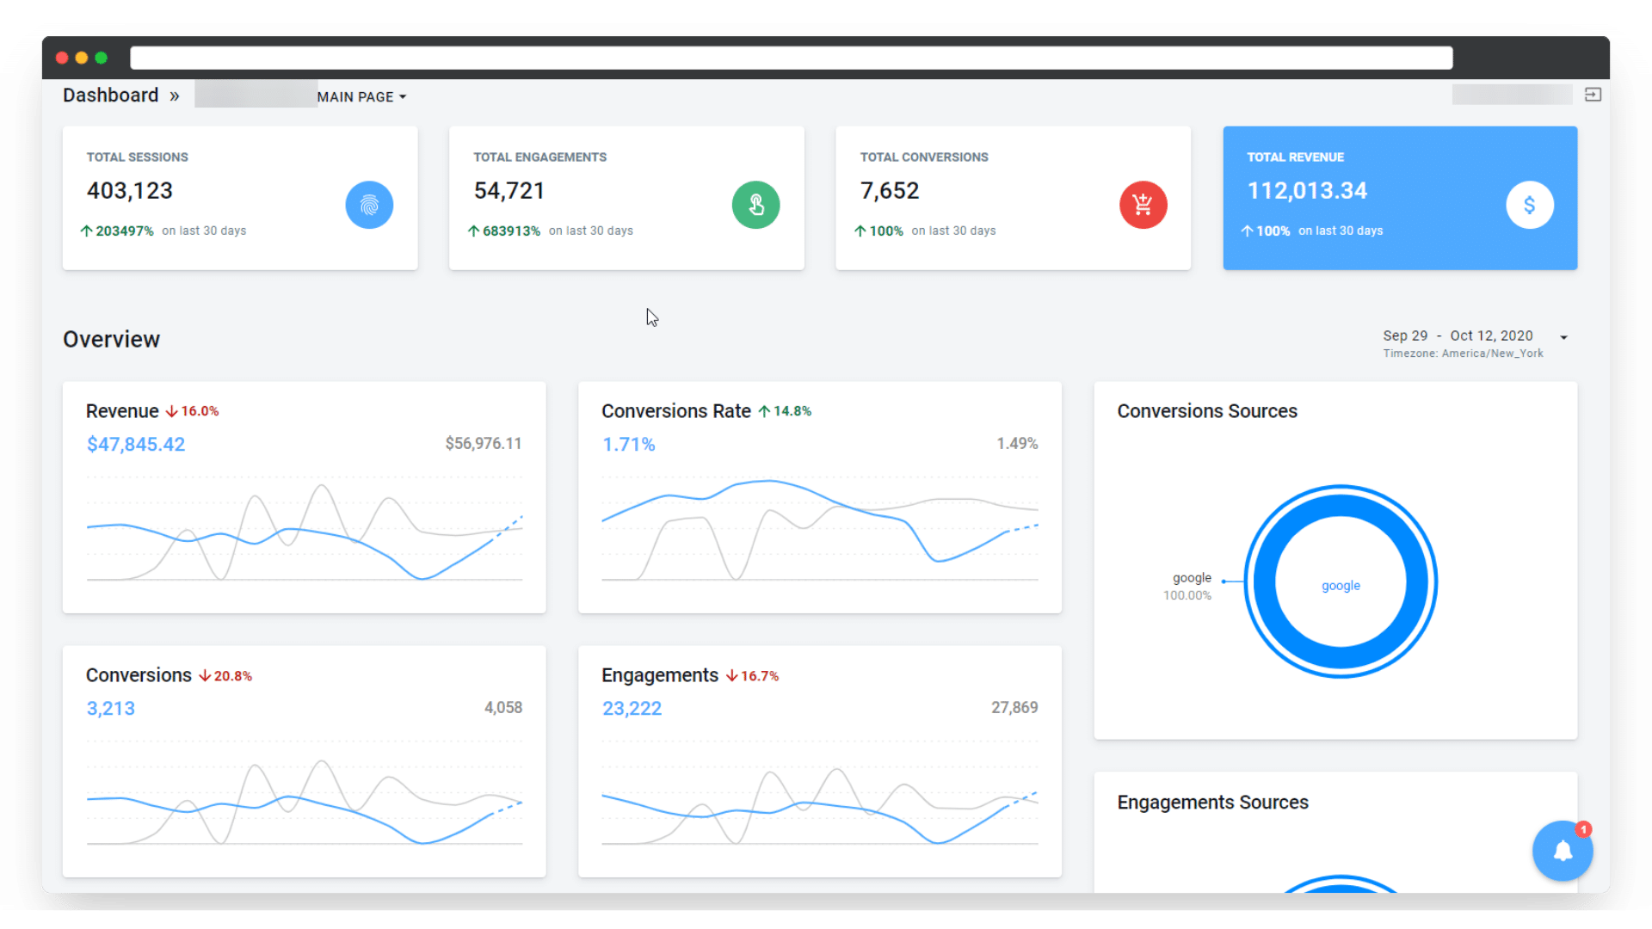The width and height of the screenshot is (1652, 929).
Task: Click the dollar sign revenue icon
Action: point(1529,205)
